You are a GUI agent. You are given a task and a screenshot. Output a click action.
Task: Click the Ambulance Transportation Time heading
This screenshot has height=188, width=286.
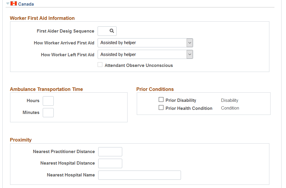(46, 89)
